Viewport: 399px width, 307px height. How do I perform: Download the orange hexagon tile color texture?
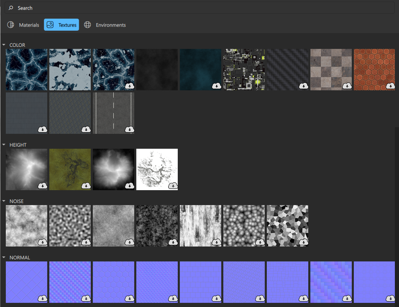[390, 86]
